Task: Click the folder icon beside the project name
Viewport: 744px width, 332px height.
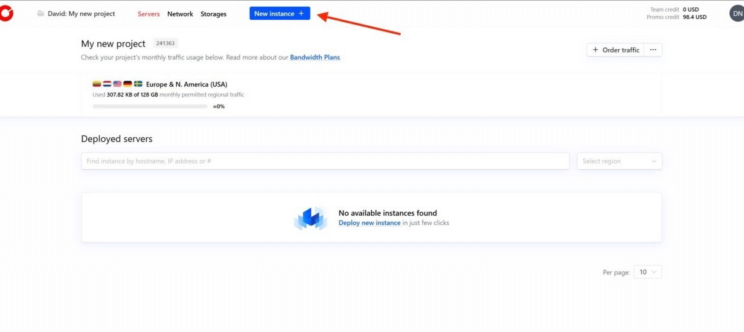Action: tap(41, 14)
